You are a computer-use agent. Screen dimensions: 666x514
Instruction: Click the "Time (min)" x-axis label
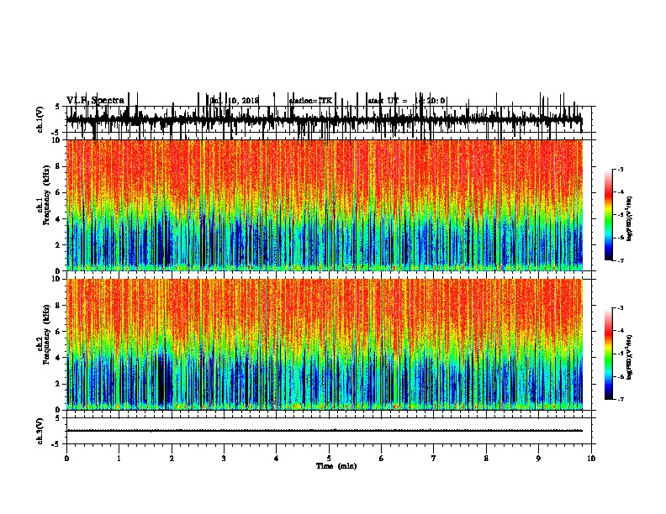(336, 466)
